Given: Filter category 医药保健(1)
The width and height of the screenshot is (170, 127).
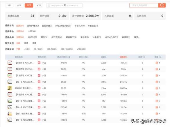Looking at the screenshot, I should (x=47, y=26).
